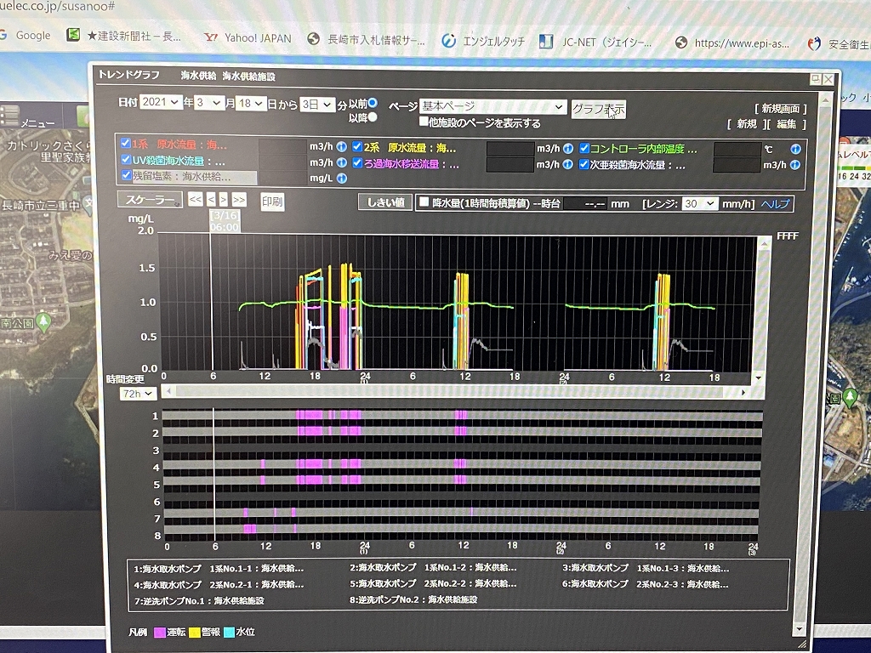
Task: Select the 以降 radio button
Action: (x=372, y=116)
